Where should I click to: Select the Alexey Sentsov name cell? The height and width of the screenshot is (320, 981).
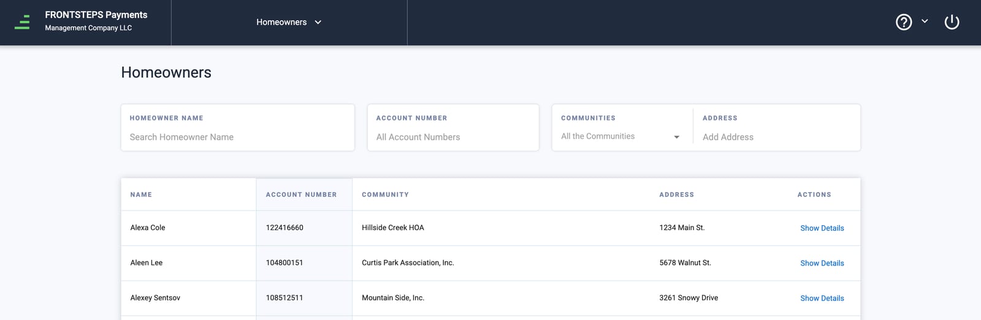click(x=155, y=297)
